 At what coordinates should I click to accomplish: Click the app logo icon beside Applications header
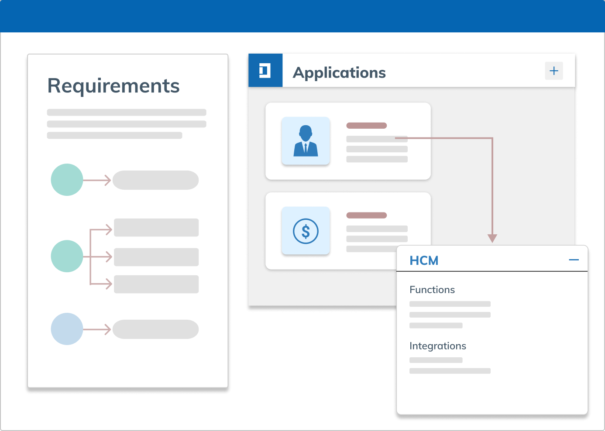point(265,70)
